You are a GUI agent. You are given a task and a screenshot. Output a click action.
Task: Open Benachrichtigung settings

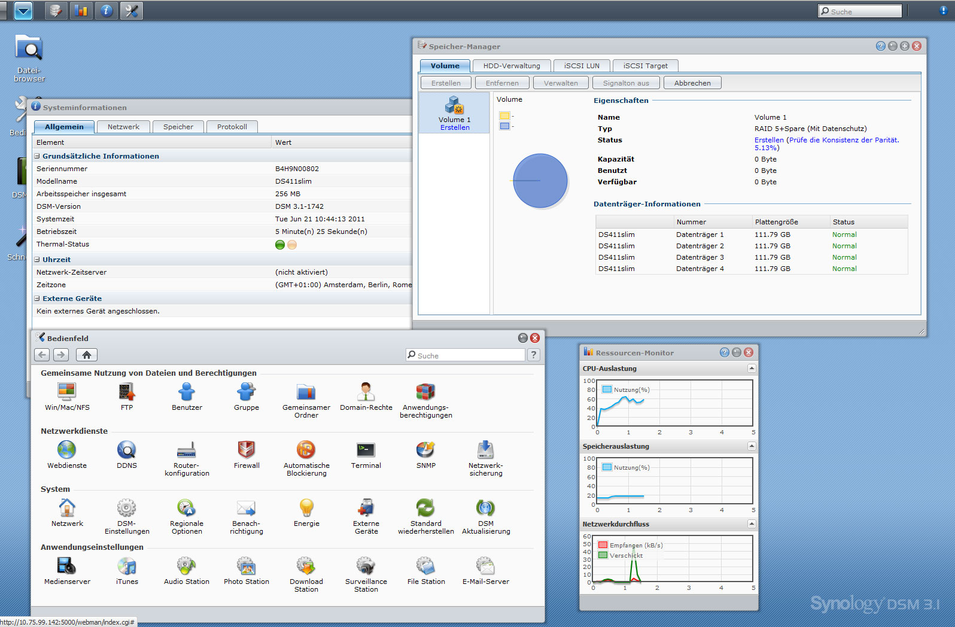click(x=247, y=517)
